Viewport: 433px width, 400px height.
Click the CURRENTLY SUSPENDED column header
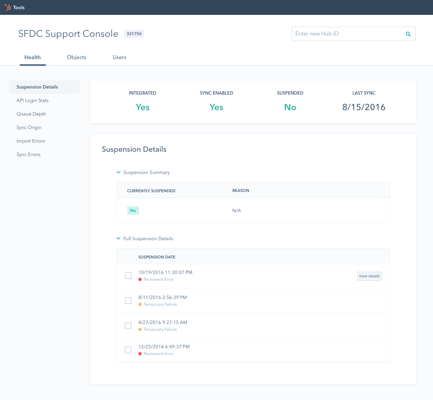click(151, 191)
